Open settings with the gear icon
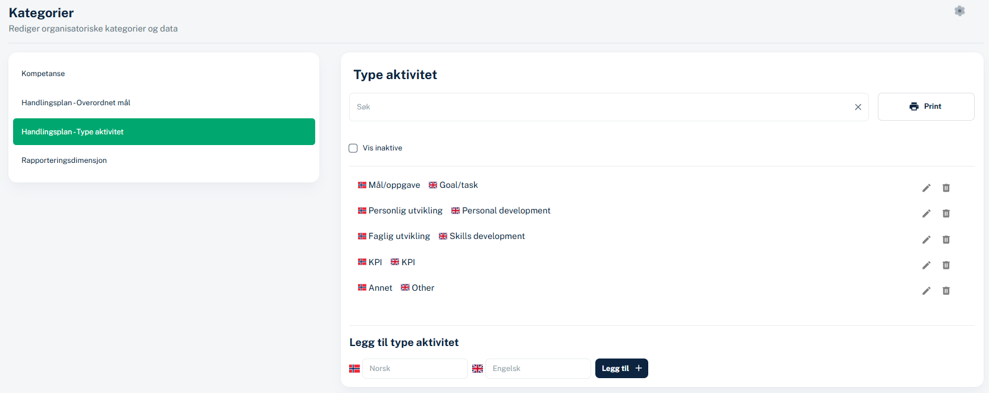 pos(959,11)
